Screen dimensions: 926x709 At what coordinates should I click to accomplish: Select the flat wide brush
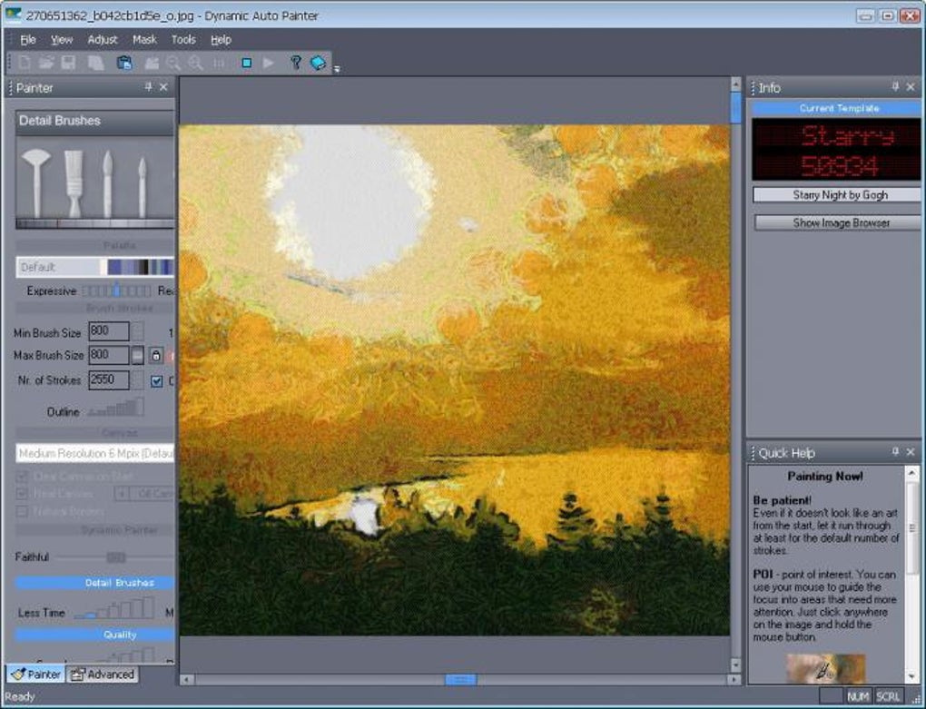coord(74,183)
